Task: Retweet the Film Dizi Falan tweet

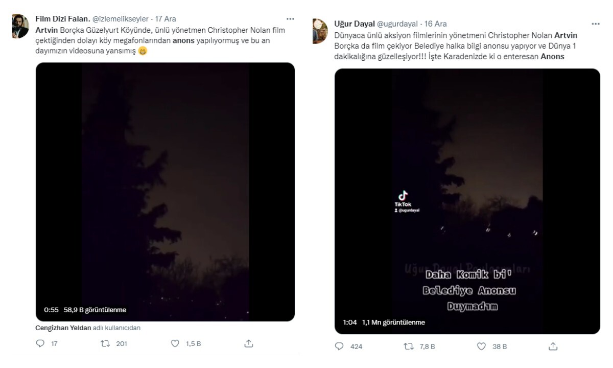Action: [106, 343]
